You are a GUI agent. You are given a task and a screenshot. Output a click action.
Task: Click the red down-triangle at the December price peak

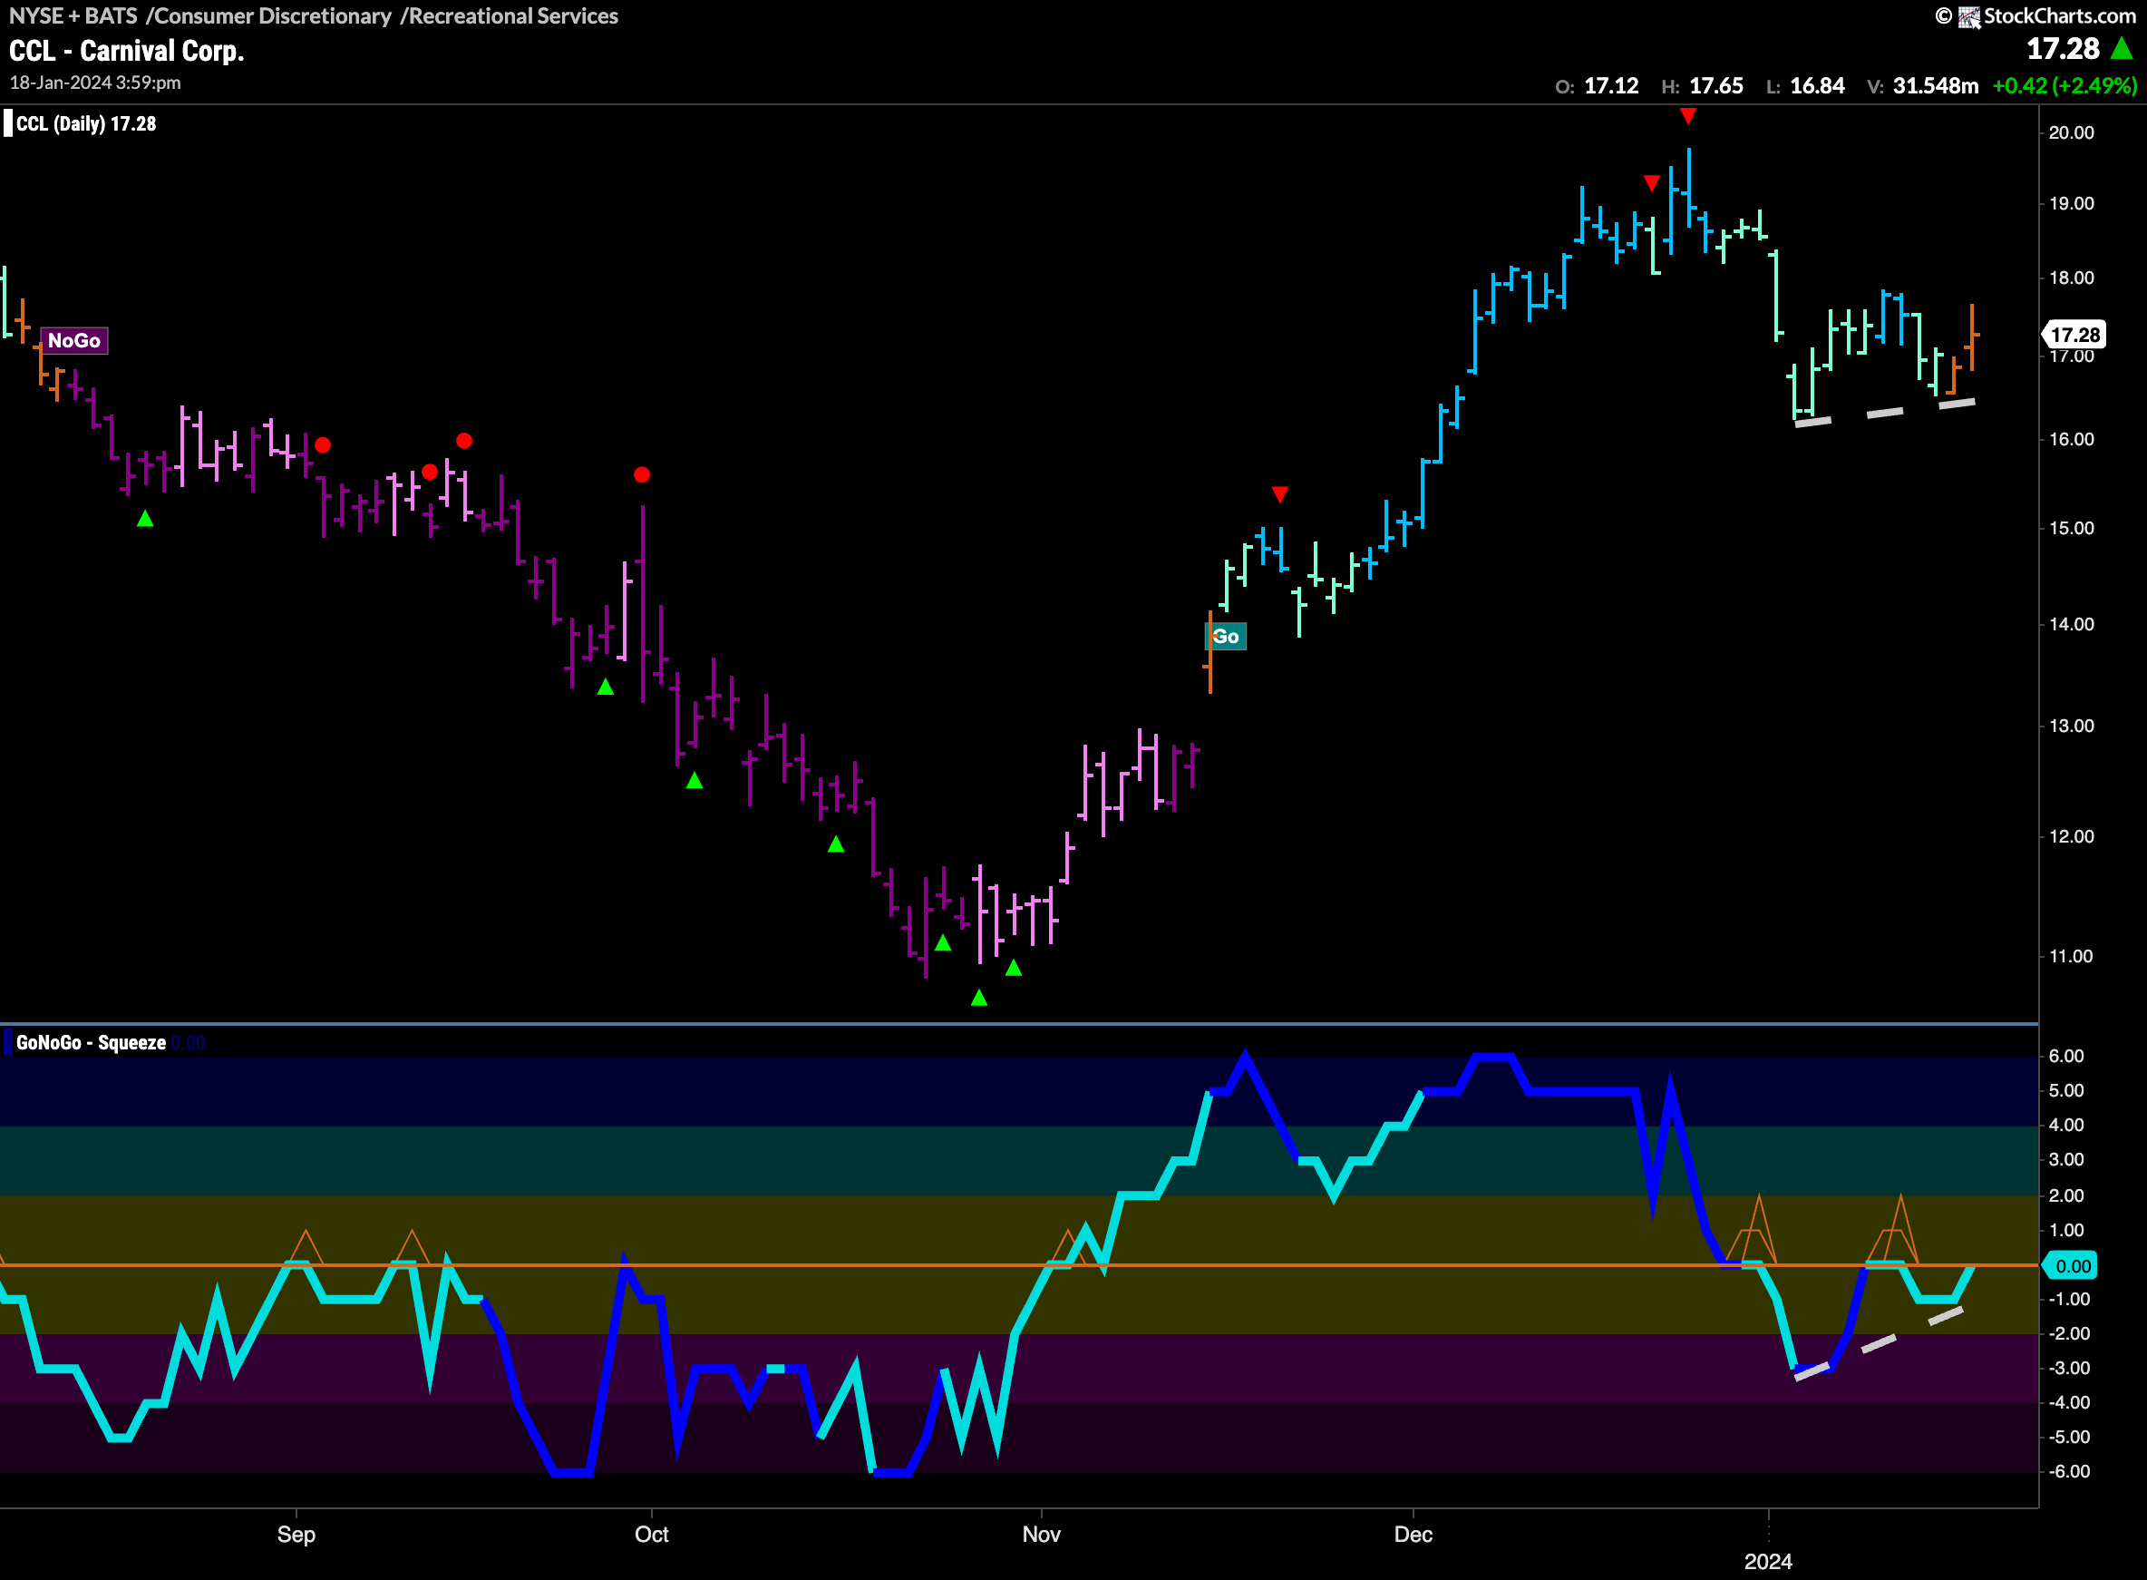(1688, 116)
